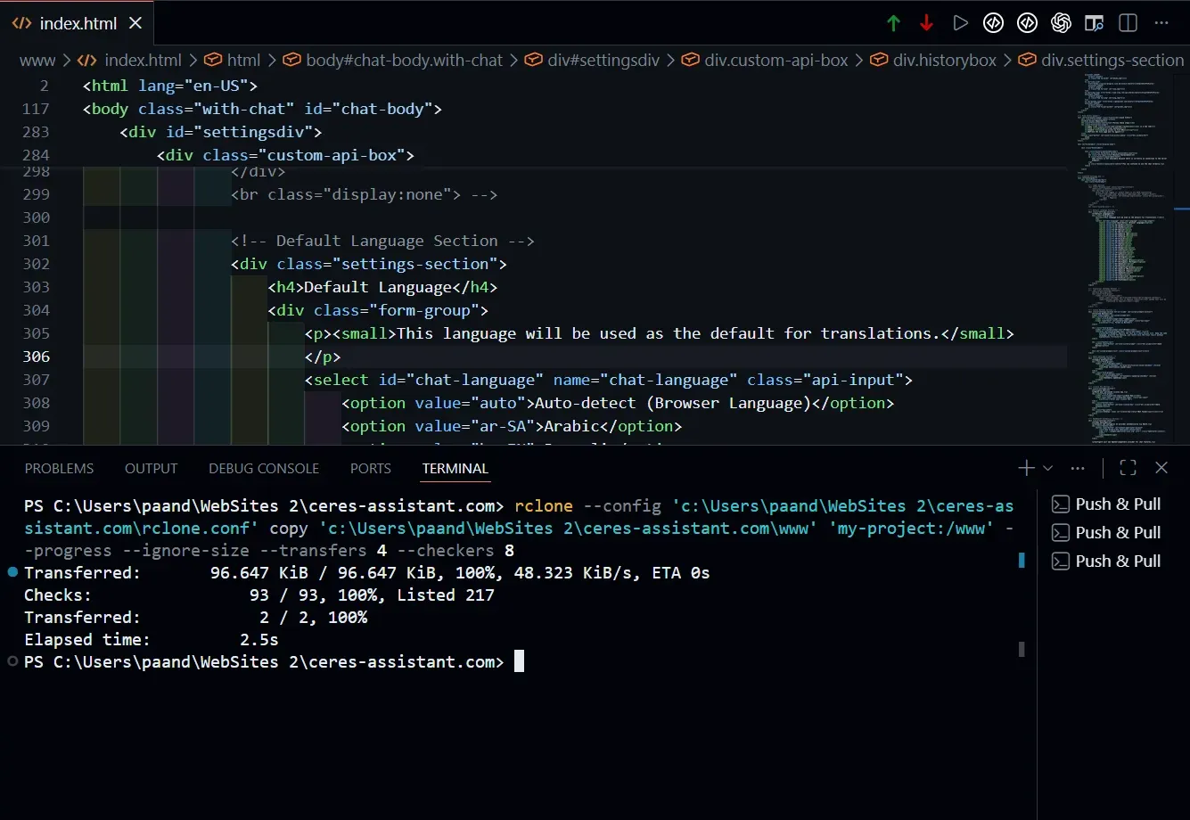Click 'Checks: 93 / 93' terminal line
Image resolution: width=1190 pixels, height=820 pixels.
[x=259, y=595]
